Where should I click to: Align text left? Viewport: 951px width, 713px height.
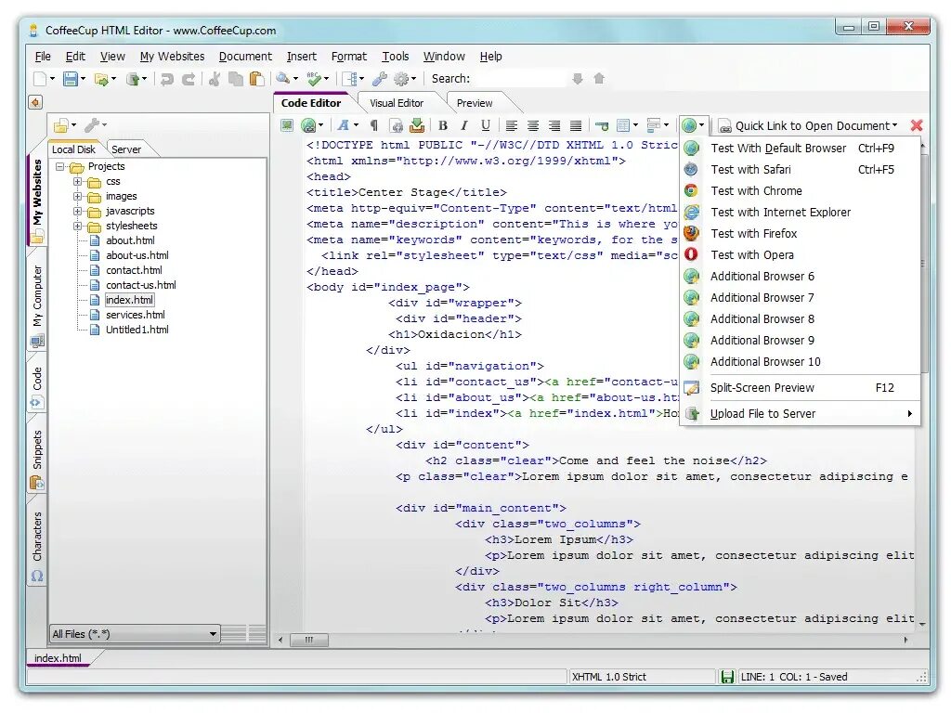point(512,125)
